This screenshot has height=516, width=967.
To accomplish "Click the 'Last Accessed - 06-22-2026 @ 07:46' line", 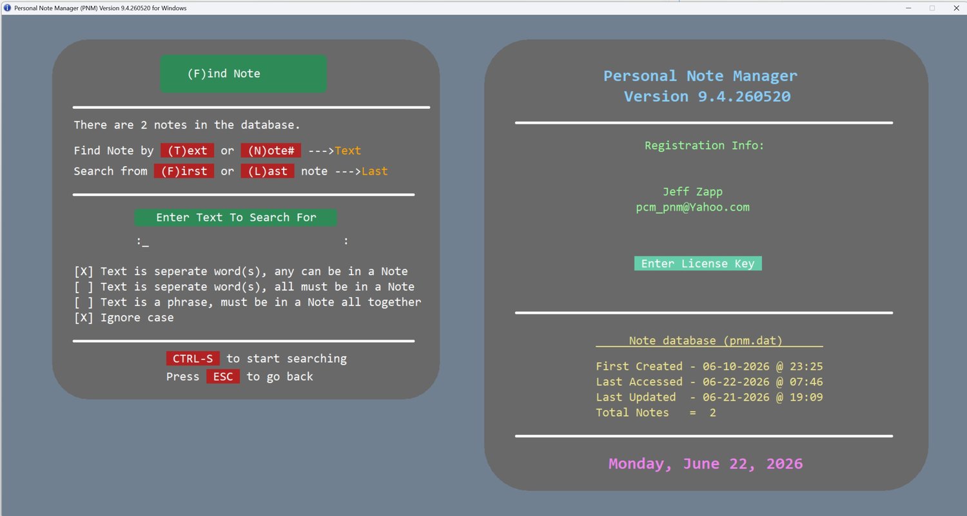I will (x=709, y=382).
